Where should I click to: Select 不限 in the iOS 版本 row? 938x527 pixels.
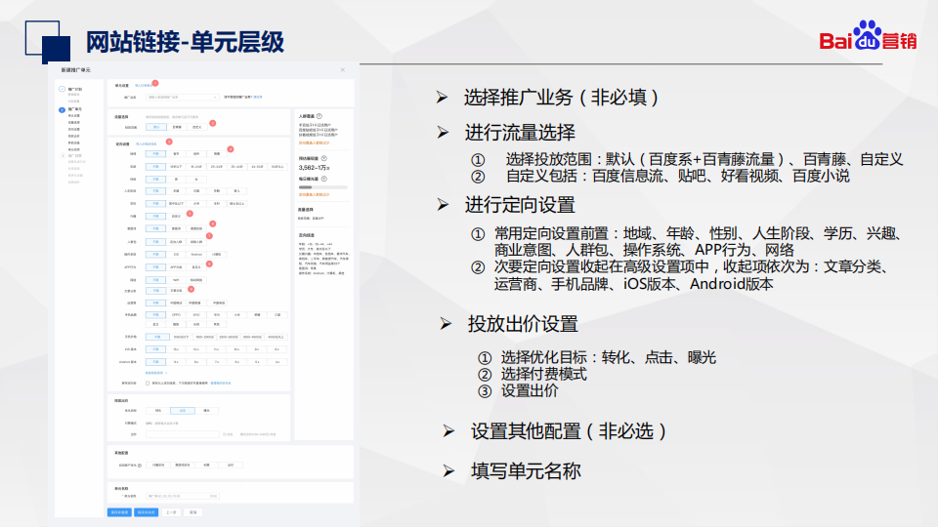pyautogui.click(x=156, y=349)
